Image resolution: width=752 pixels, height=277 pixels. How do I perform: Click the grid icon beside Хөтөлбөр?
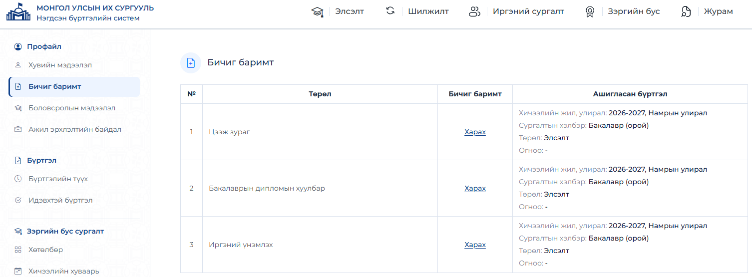click(18, 250)
